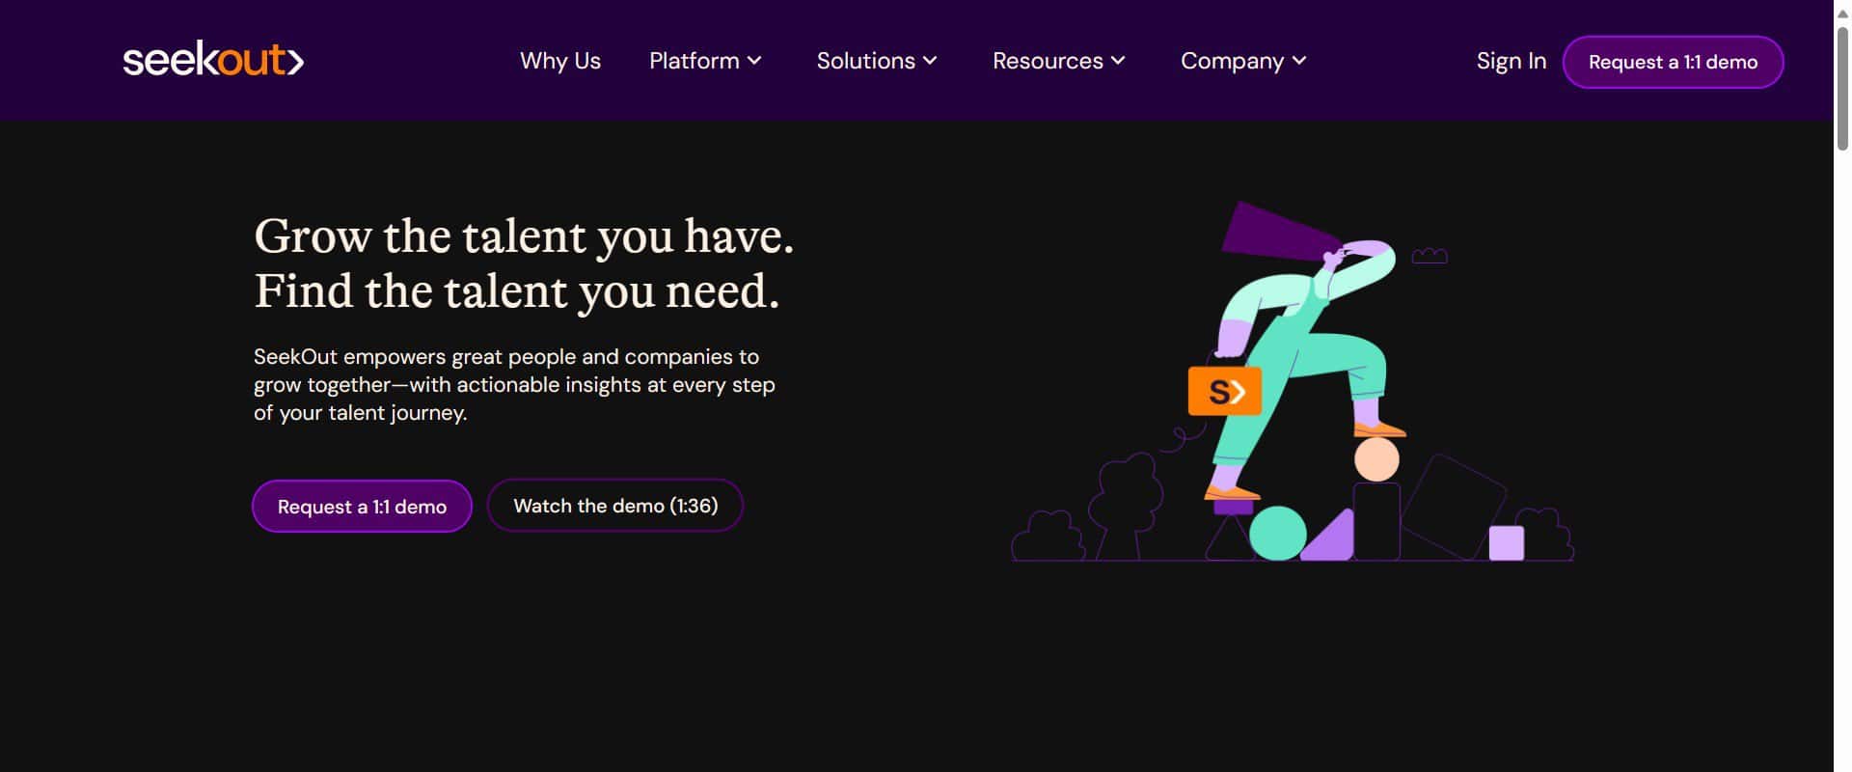The height and width of the screenshot is (772, 1852).
Task: Click the hero illustration of person climbing shapes
Action: pos(1293,381)
